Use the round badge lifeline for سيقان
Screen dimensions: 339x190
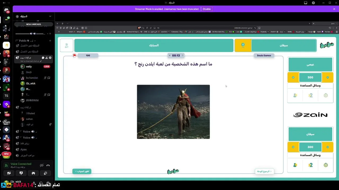pos(326,165)
